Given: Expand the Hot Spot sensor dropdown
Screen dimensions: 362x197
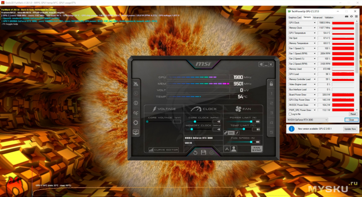Looking at the screenshot, I should click(314, 38).
